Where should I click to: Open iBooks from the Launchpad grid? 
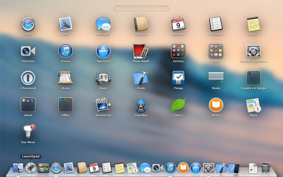pos(216,105)
